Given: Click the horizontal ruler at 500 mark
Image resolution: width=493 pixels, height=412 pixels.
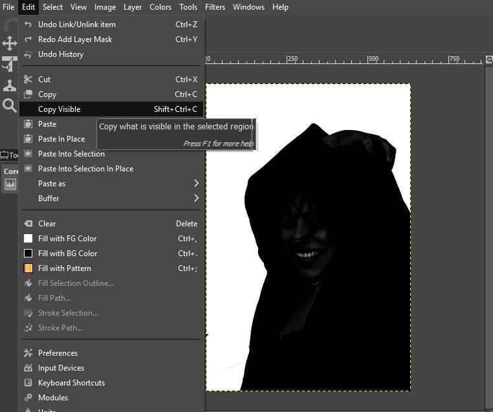Looking at the screenshot, I should point(373,59).
